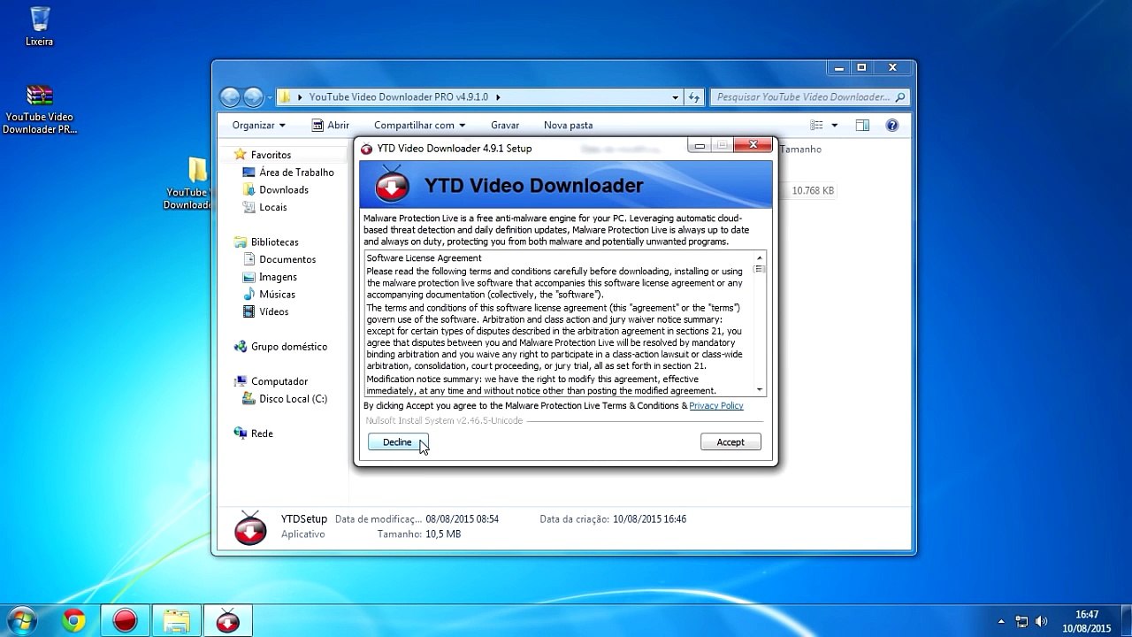This screenshot has width=1132, height=637.
Task: Open Lixeira recycle bin on desktop
Action: pyautogui.click(x=39, y=27)
